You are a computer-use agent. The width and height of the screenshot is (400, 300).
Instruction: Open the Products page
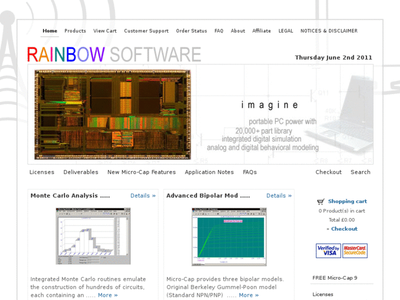point(75,31)
